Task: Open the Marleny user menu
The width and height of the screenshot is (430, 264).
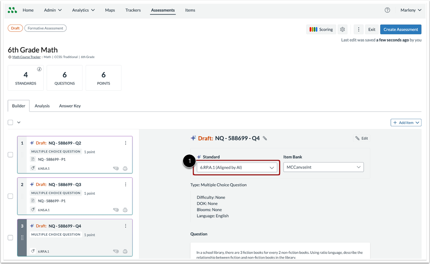Action: click(411, 10)
